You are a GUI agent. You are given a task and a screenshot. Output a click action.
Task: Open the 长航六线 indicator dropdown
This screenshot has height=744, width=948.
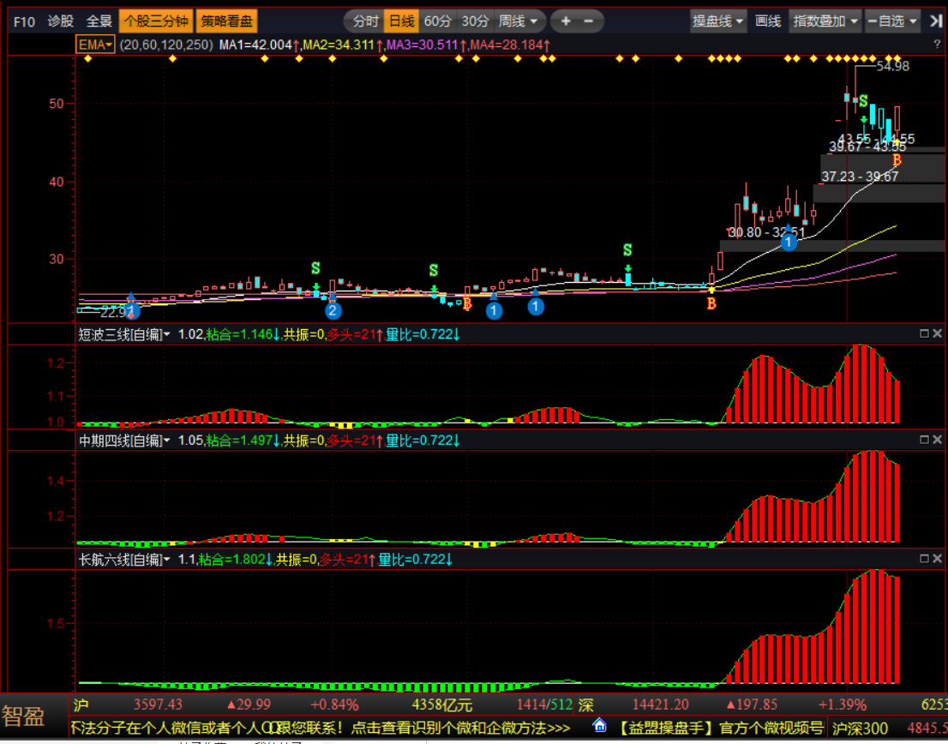pos(124,560)
